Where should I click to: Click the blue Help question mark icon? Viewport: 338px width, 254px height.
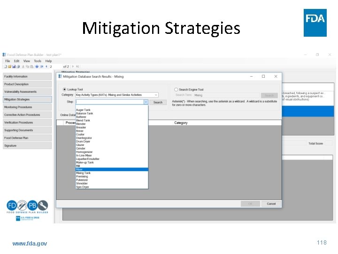click(x=37, y=66)
